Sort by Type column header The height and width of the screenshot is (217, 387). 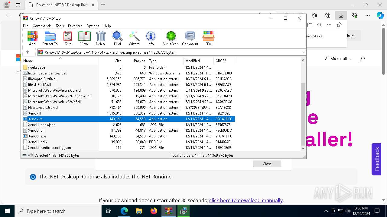coord(165,61)
